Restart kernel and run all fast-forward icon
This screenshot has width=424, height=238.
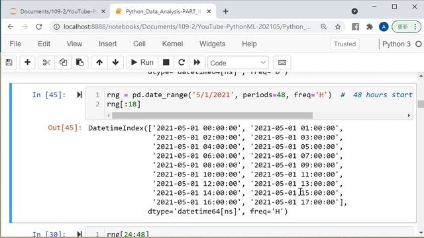pos(197,62)
